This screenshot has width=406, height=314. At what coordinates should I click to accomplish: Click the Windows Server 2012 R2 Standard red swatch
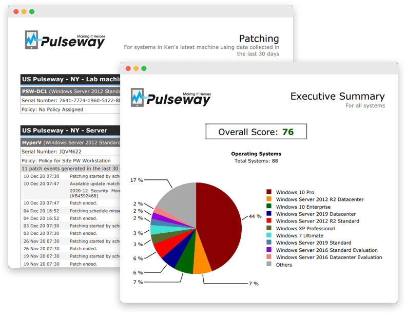click(269, 221)
